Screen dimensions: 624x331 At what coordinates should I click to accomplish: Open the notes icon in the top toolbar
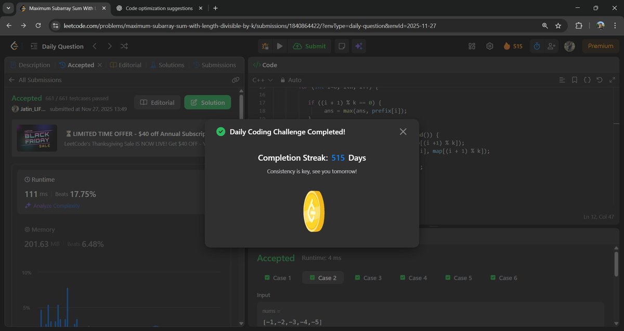[342, 46]
